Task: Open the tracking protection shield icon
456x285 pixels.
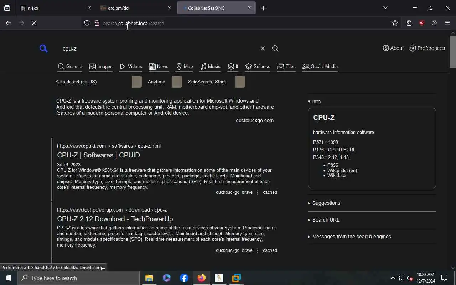Action: click(87, 23)
